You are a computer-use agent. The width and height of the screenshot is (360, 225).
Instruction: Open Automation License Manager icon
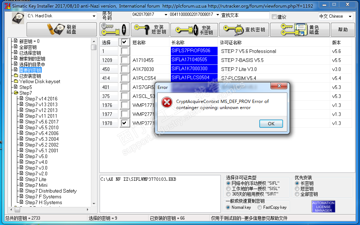(323, 206)
